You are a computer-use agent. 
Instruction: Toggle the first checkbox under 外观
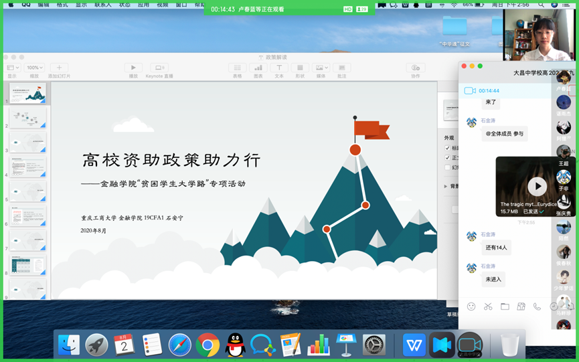pos(448,148)
